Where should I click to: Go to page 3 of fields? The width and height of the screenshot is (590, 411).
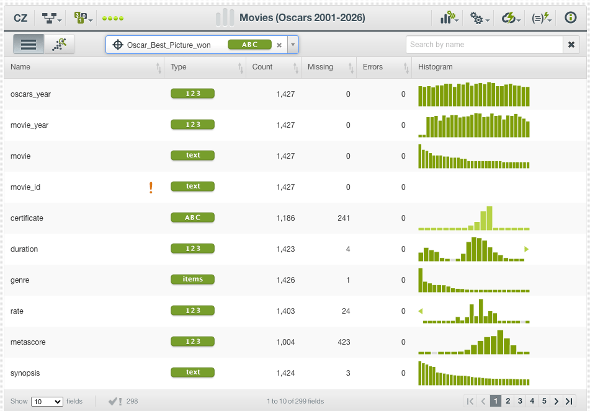pos(520,400)
